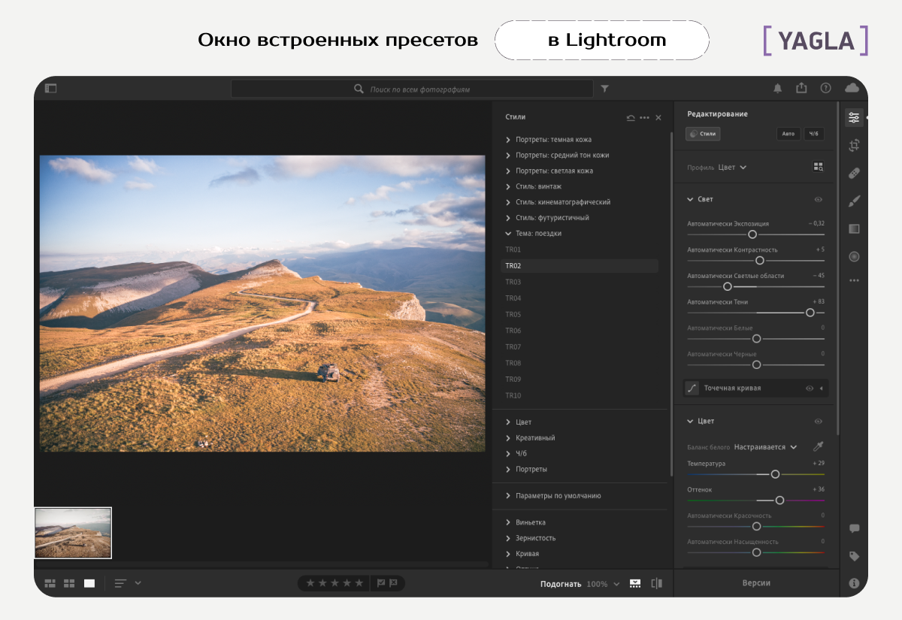The height and width of the screenshot is (620, 902).
Task: Open the Профиль Цвет dropdown
Action: pos(732,168)
